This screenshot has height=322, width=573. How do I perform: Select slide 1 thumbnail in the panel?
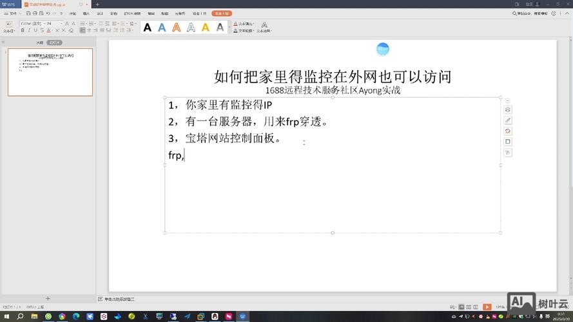50,72
